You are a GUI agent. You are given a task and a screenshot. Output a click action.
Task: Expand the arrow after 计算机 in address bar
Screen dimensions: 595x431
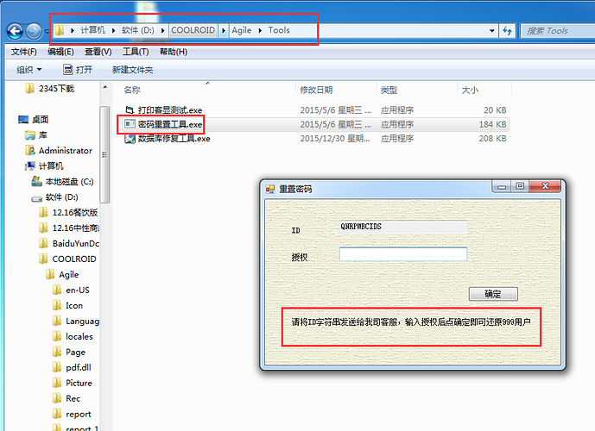[113, 31]
